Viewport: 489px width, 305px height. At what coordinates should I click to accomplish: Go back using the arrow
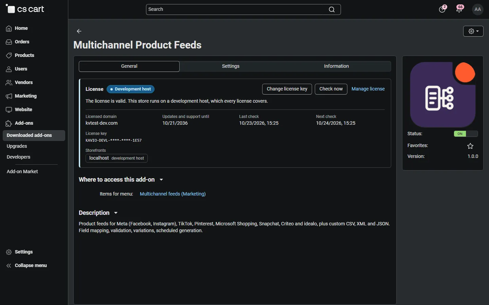tap(79, 31)
